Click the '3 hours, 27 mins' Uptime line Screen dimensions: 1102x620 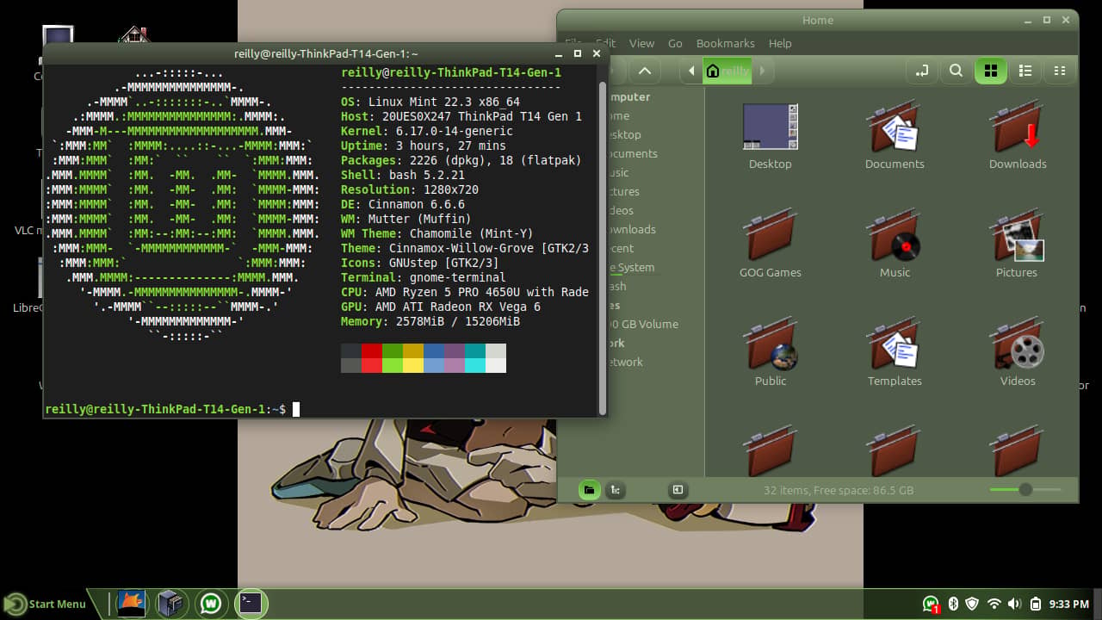coord(424,146)
